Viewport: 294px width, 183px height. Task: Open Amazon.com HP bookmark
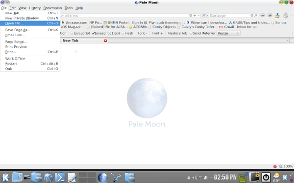82,22
